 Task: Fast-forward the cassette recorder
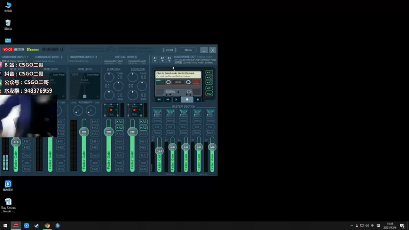(x=168, y=99)
